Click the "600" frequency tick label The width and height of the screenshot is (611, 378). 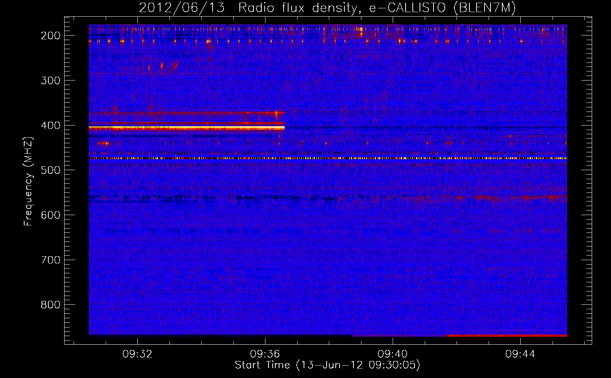pyautogui.click(x=51, y=215)
